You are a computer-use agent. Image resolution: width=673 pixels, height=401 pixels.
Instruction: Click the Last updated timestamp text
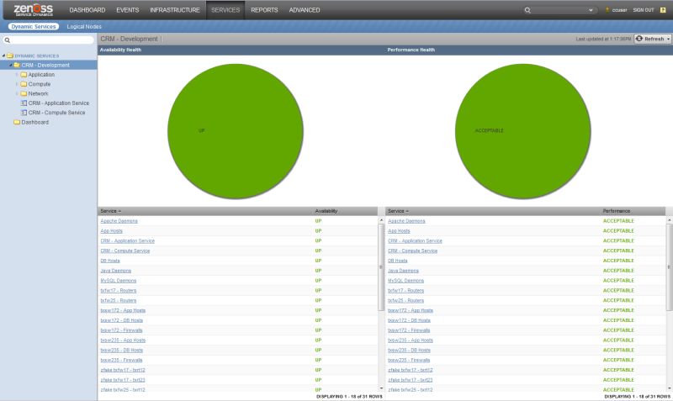pos(603,39)
